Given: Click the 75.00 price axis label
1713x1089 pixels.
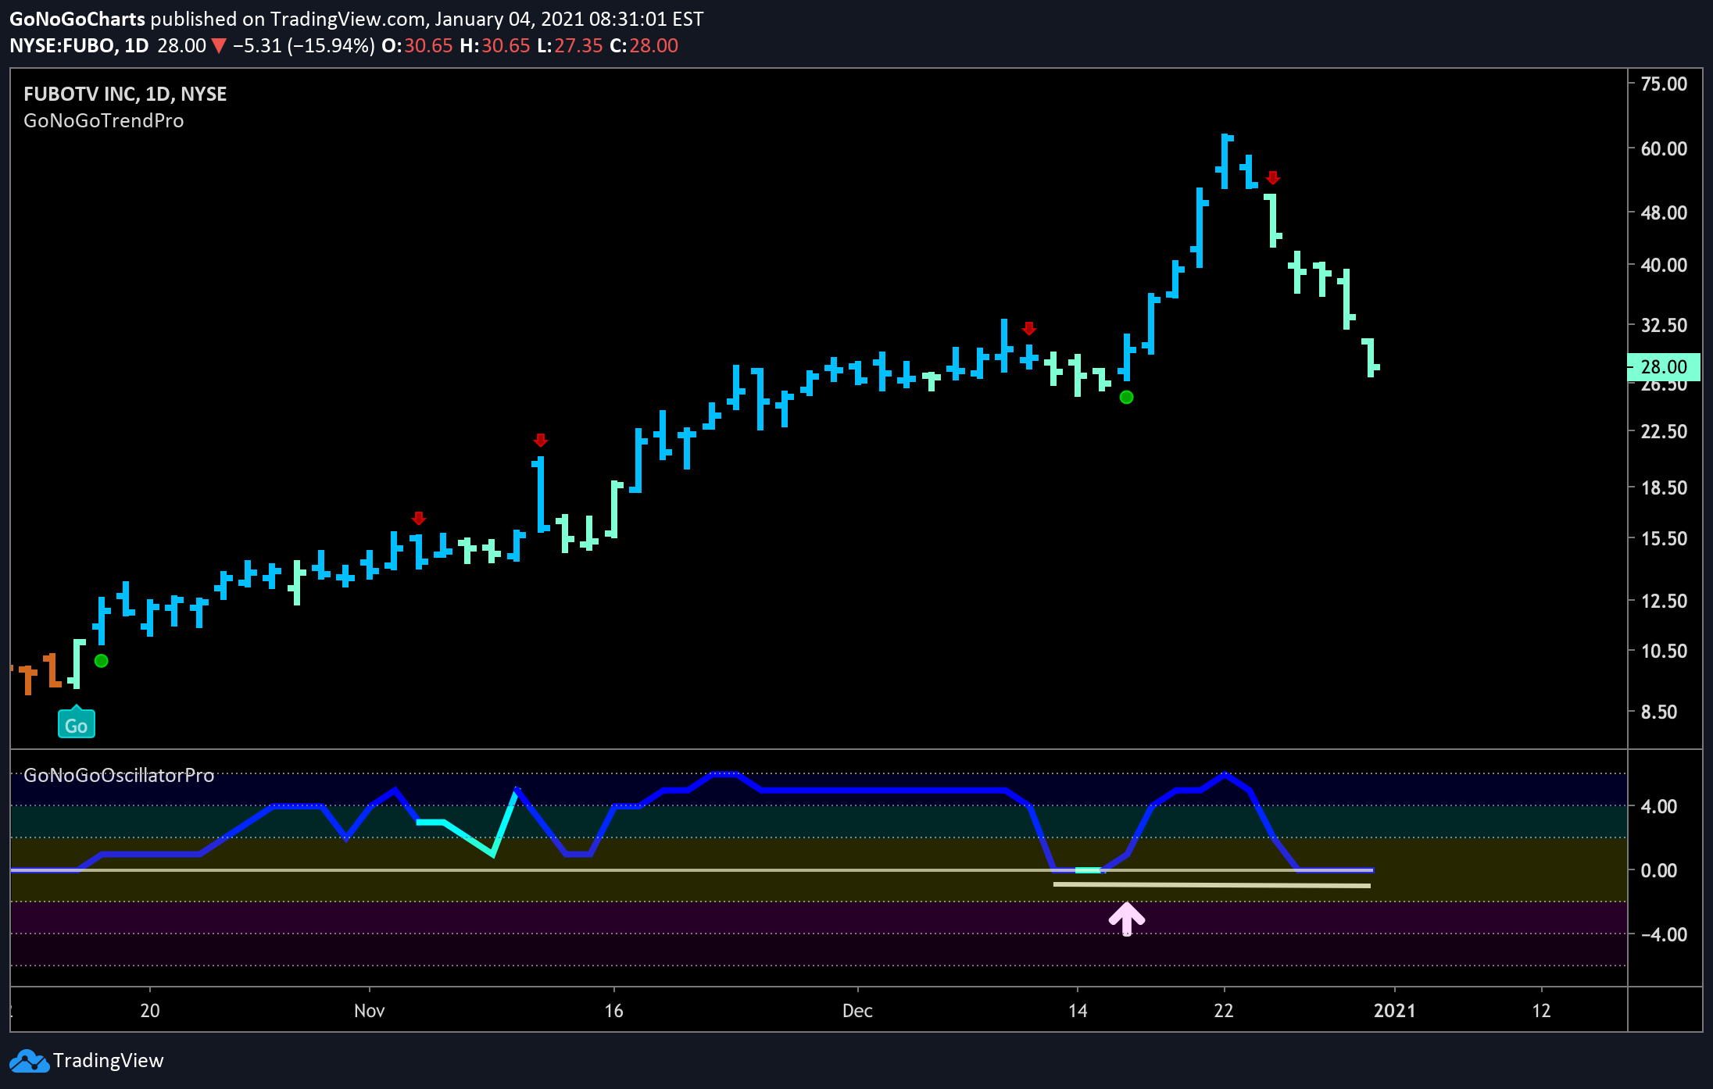Looking at the screenshot, I should point(1664,84).
